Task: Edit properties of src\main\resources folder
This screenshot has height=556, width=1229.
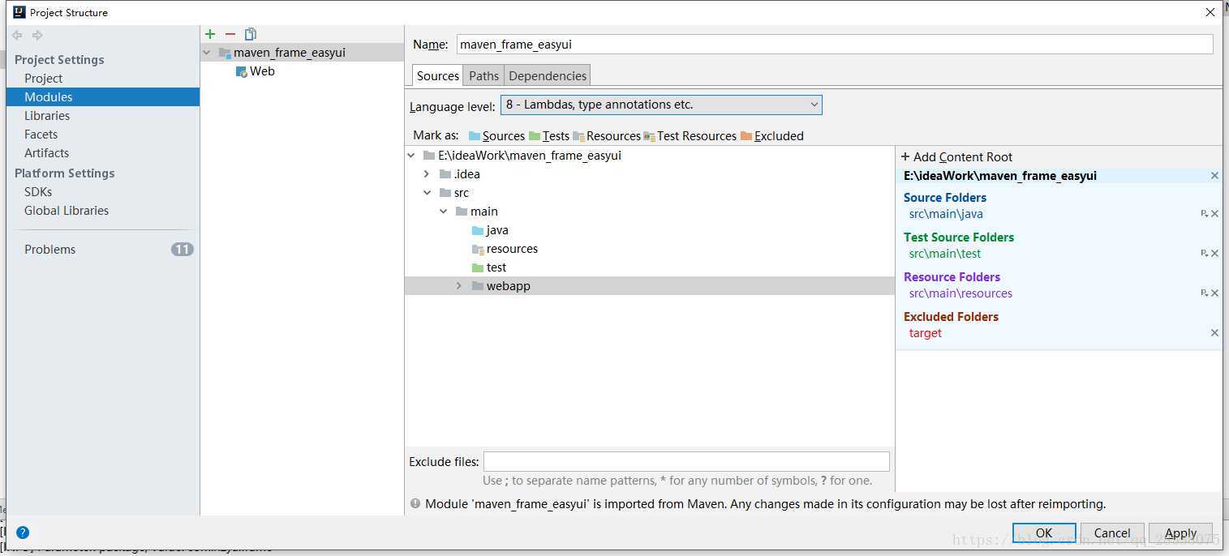Action: tap(1205, 293)
